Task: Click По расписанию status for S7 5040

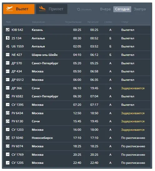Action: [133, 138]
